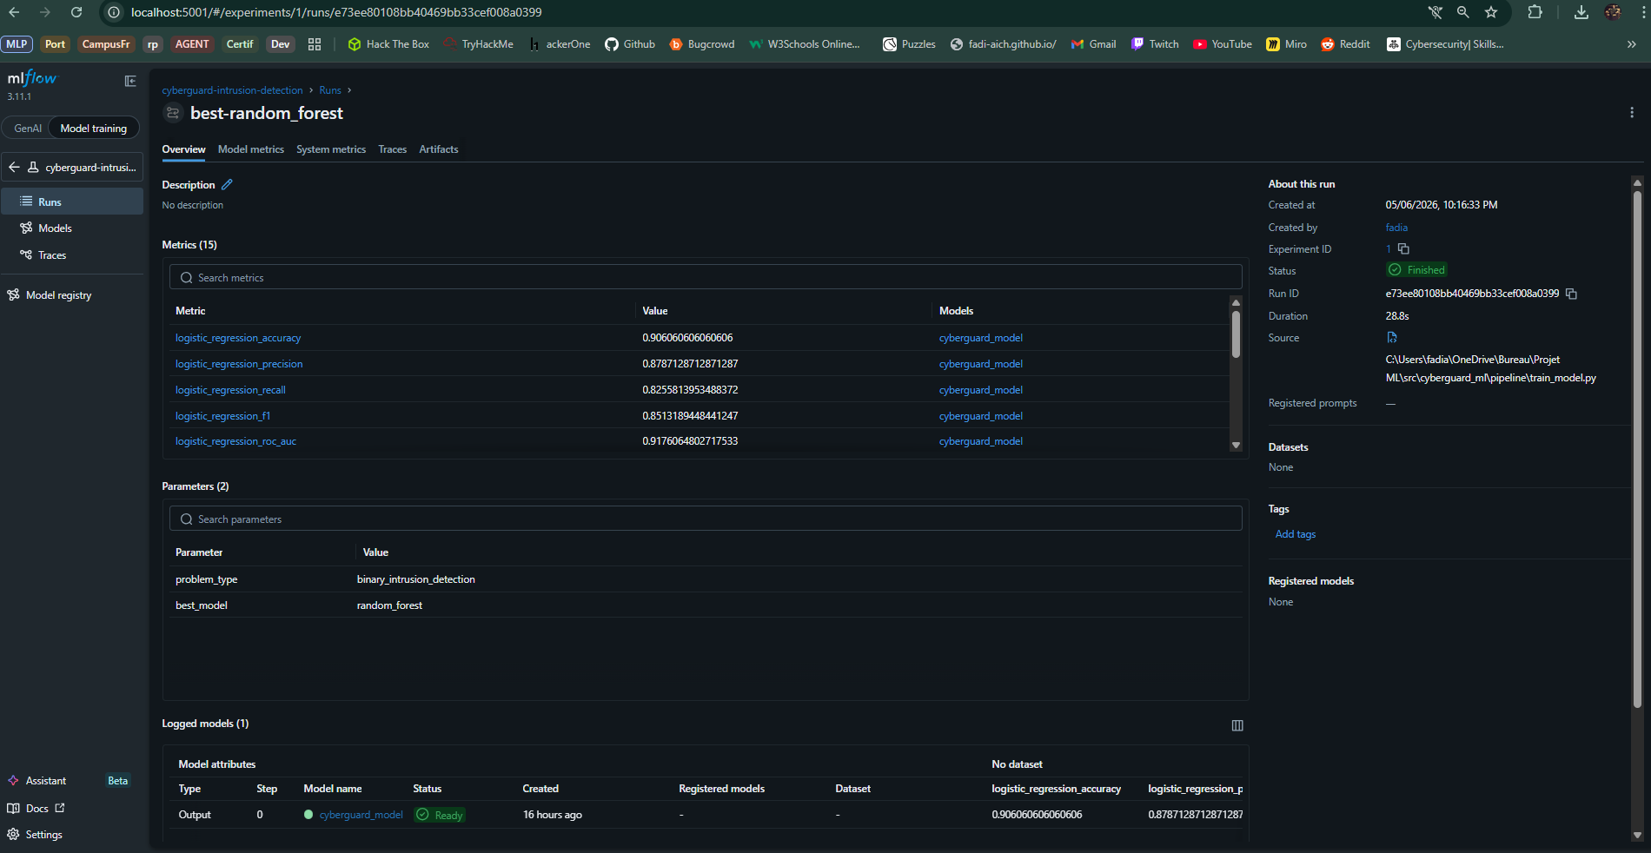Focus the Search metrics field
1651x853 pixels.
click(x=706, y=278)
